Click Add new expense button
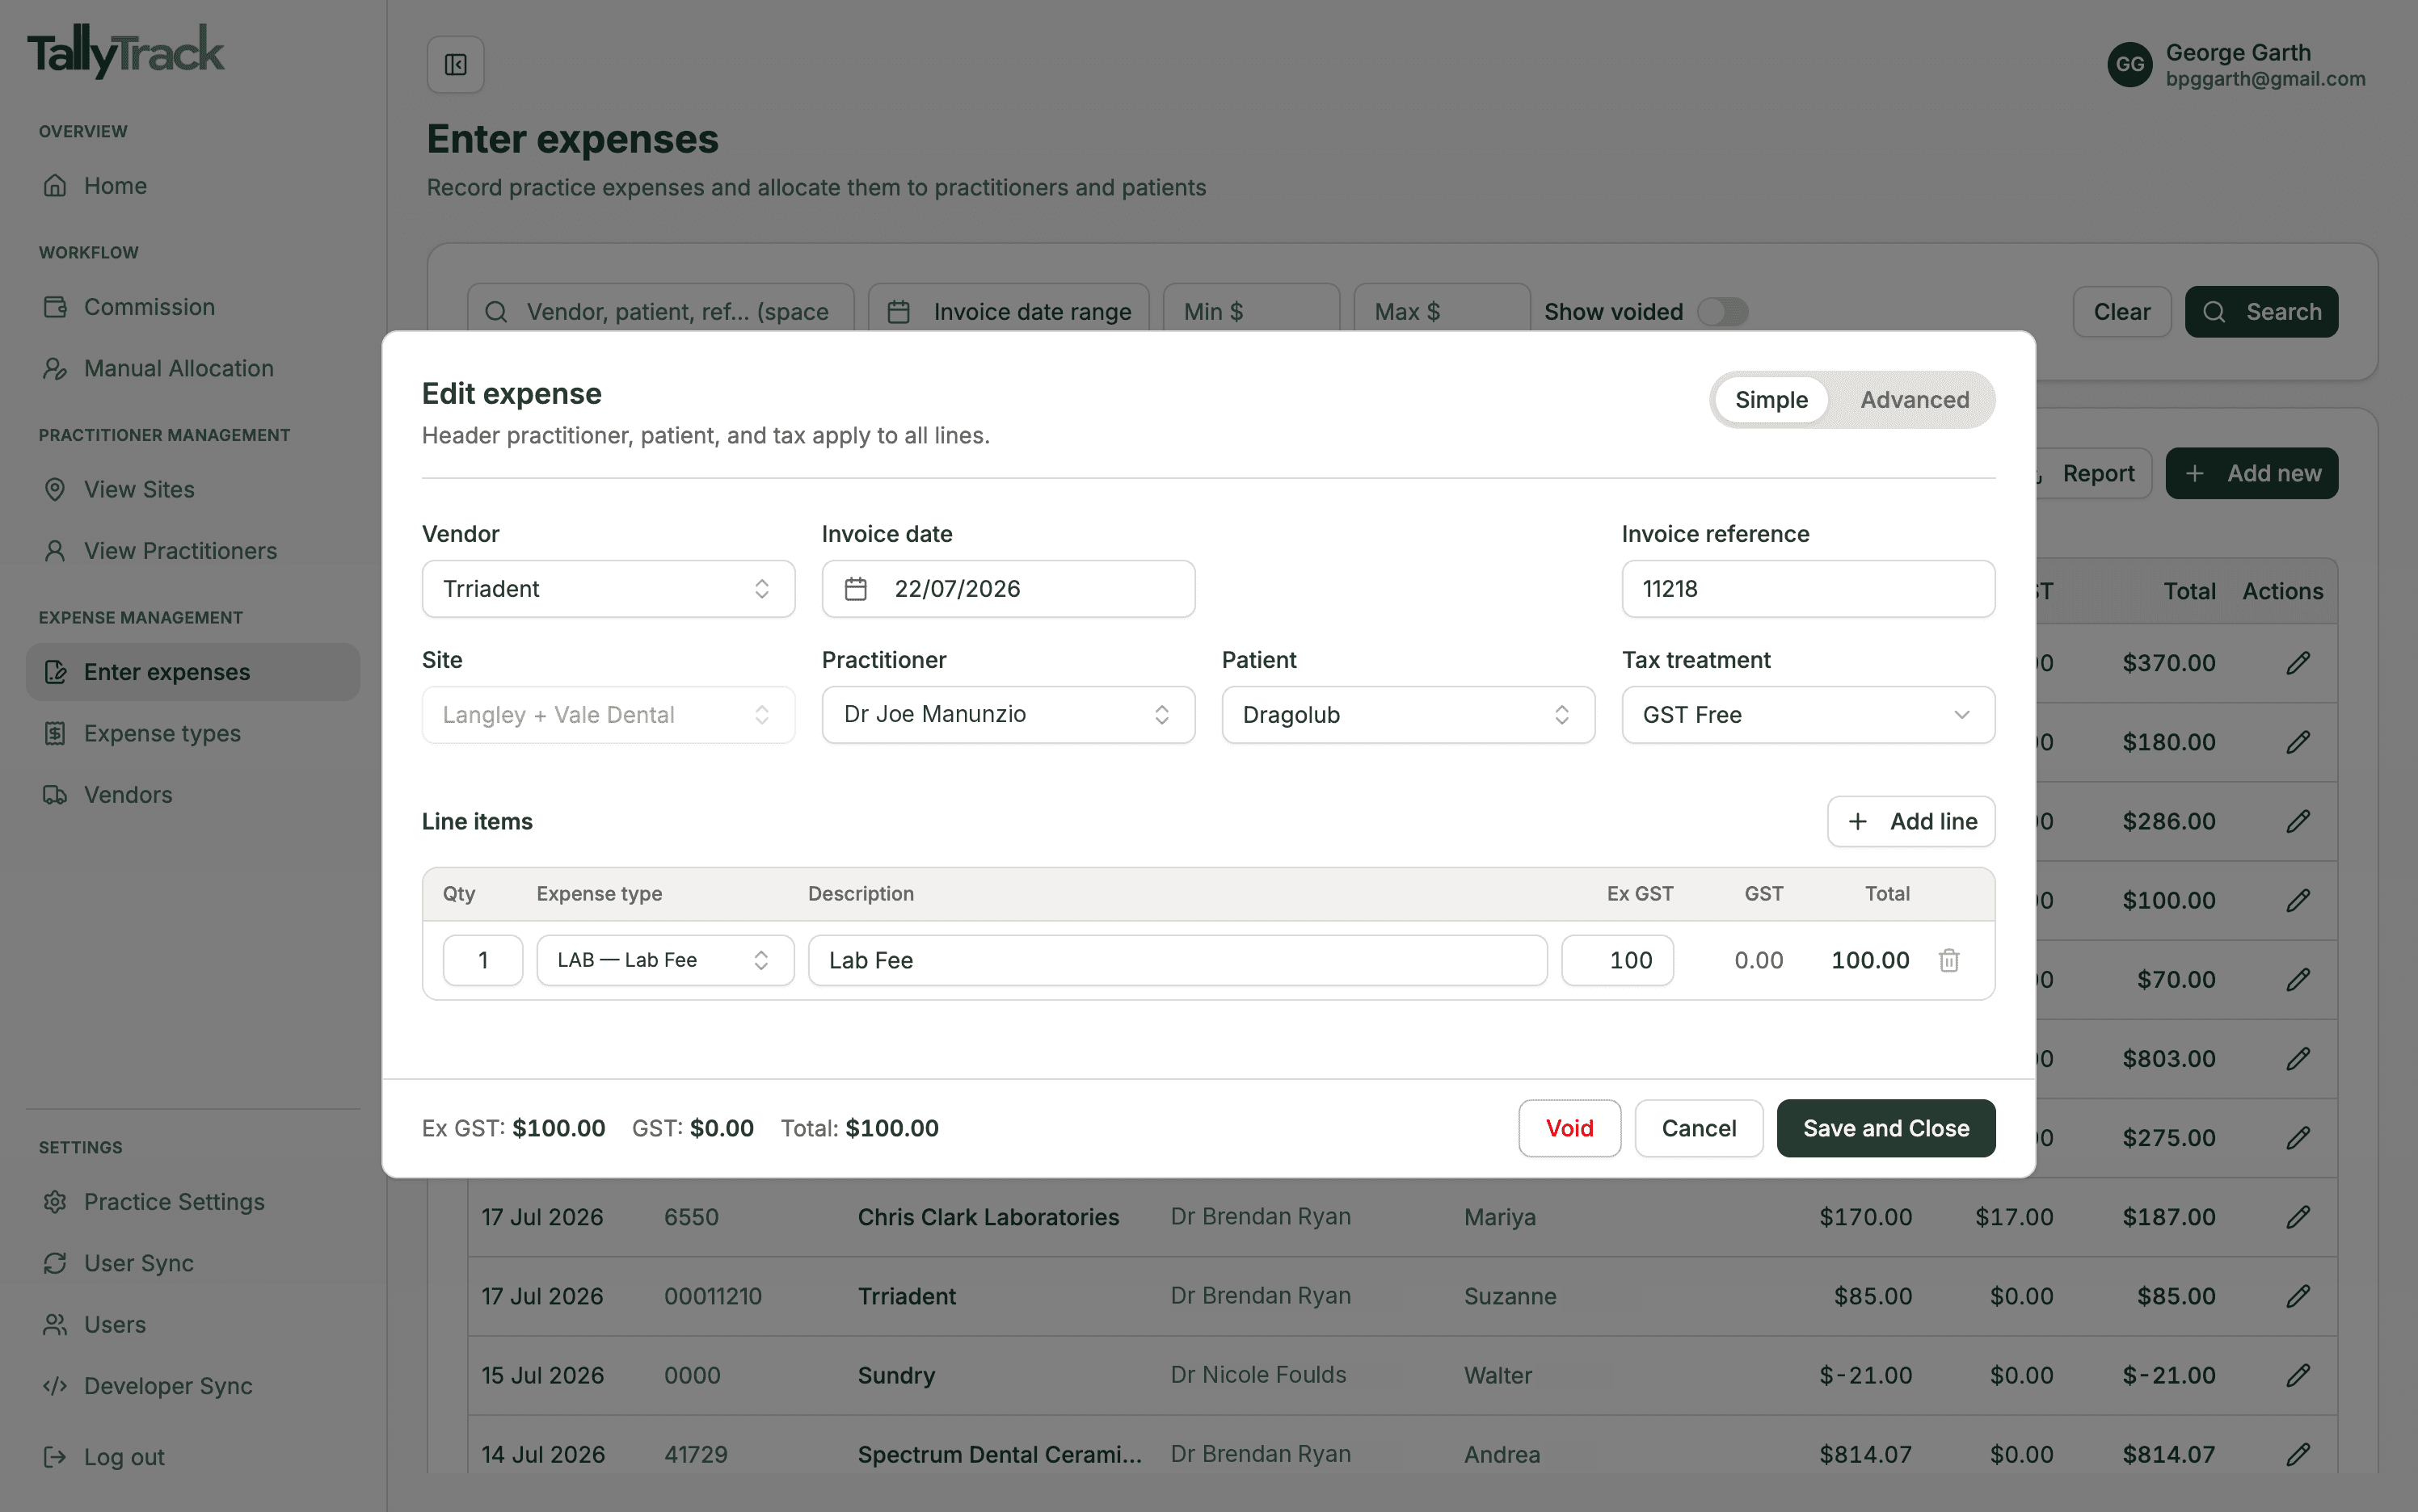The height and width of the screenshot is (1512, 2418). click(2251, 473)
